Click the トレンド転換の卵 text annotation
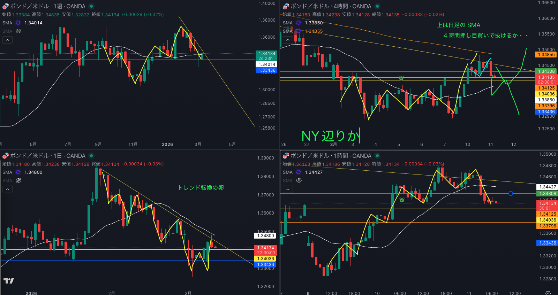Image resolution: width=558 pixels, height=295 pixels. coord(201,188)
